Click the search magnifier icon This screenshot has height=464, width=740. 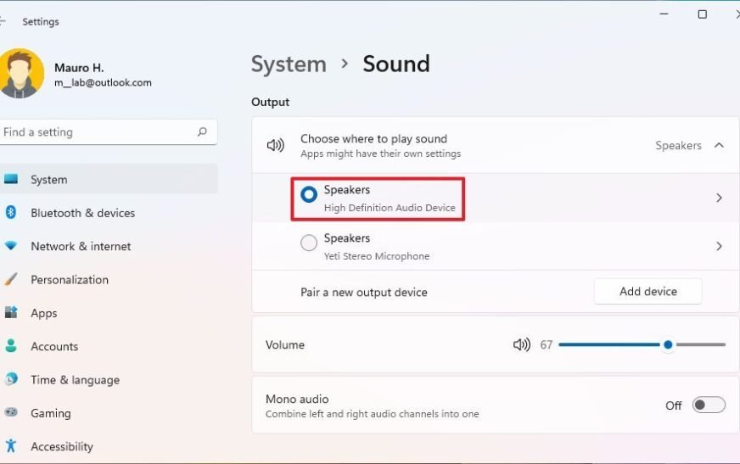[202, 131]
